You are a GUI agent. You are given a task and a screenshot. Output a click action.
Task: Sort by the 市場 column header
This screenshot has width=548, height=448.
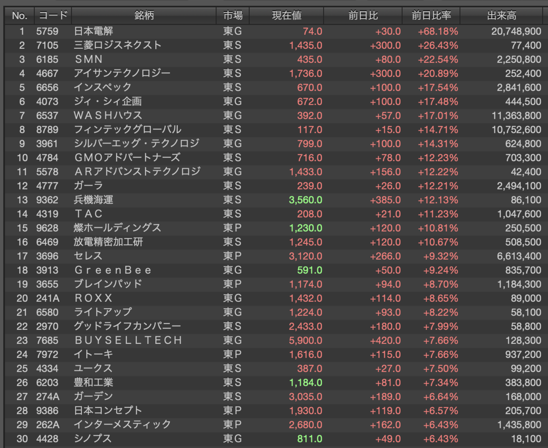[x=233, y=16]
